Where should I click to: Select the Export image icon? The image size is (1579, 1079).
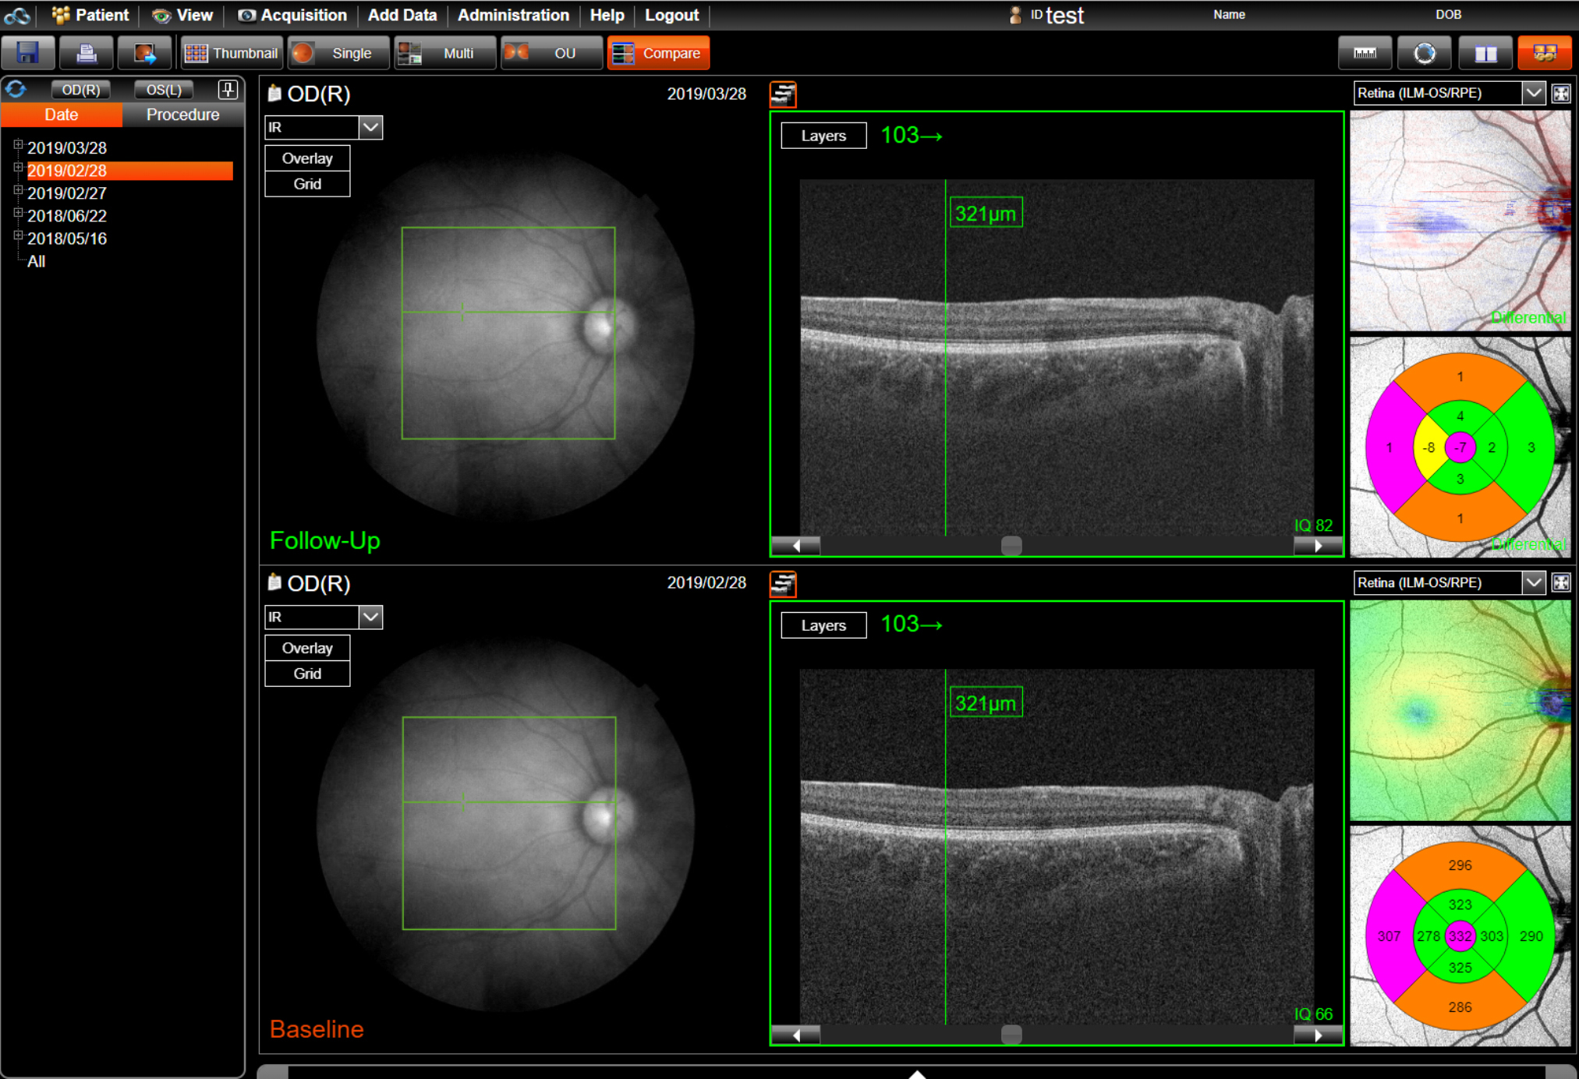tap(145, 52)
